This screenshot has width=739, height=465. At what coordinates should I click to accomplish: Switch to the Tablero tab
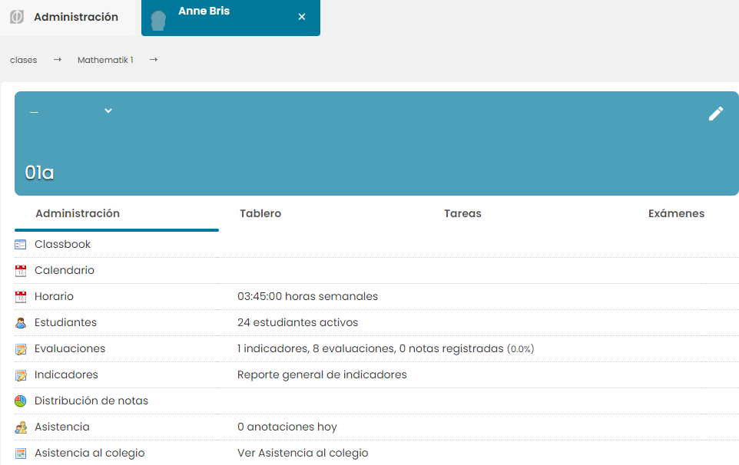[260, 213]
